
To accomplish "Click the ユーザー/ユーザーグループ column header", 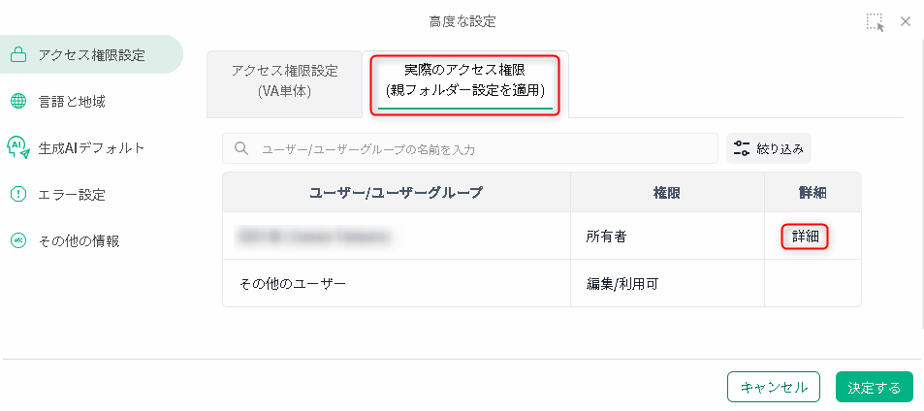I will (396, 193).
